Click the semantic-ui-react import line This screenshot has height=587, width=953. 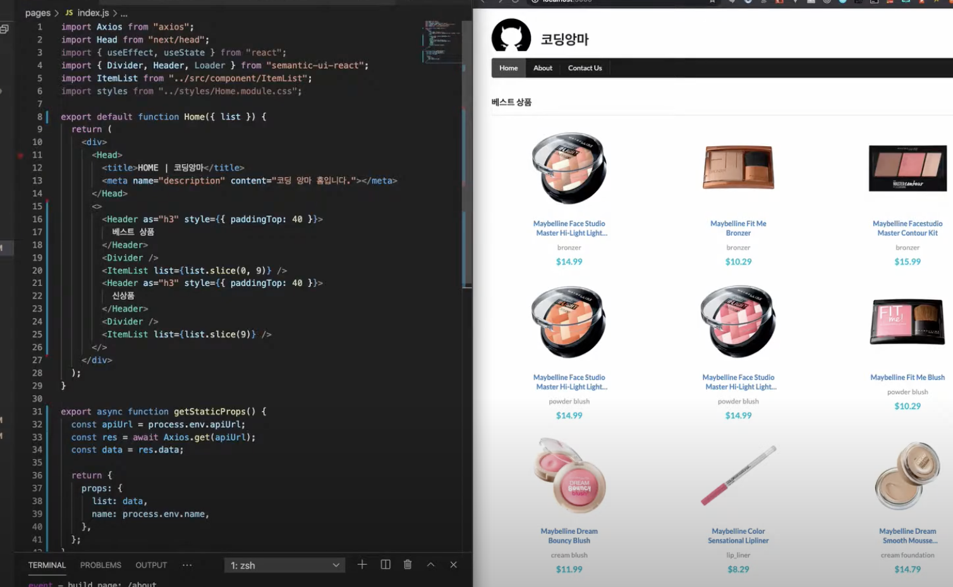pyautogui.click(x=214, y=66)
